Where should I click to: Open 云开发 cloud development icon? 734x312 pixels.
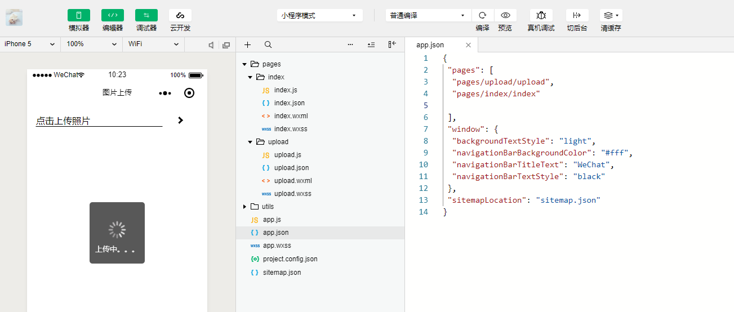click(180, 15)
